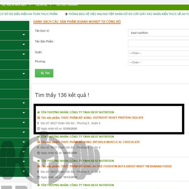The height and width of the screenshot is (189, 189).
Task: Click merchant name above NUTS ABOUT WHEY product
Action: (77, 161)
